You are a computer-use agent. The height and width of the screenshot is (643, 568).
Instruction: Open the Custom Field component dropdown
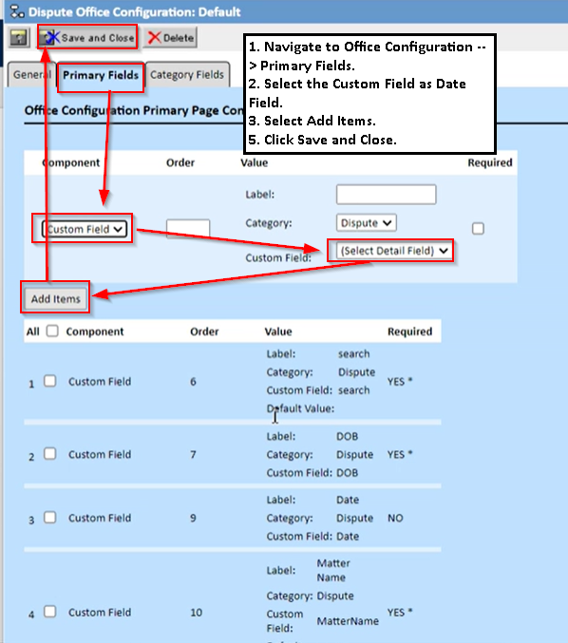84,229
